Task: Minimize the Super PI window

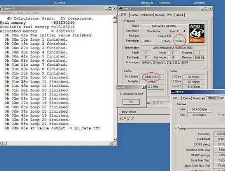Action: pos(106,9)
